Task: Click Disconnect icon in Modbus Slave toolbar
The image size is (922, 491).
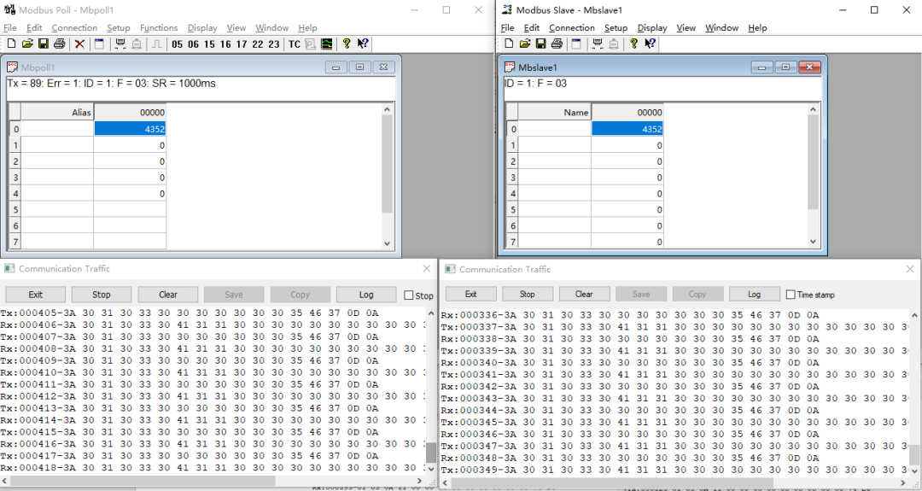Action: click(613, 44)
